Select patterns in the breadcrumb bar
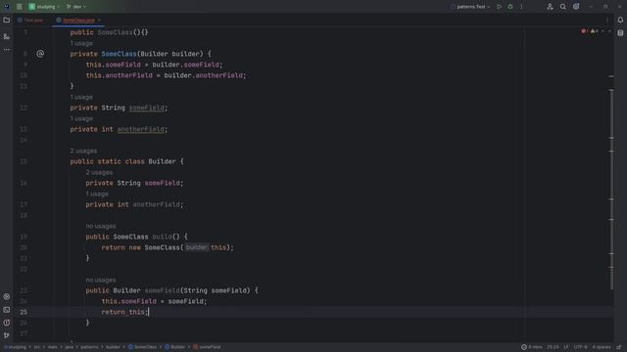The width and height of the screenshot is (627, 352). [x=89, y=347]
